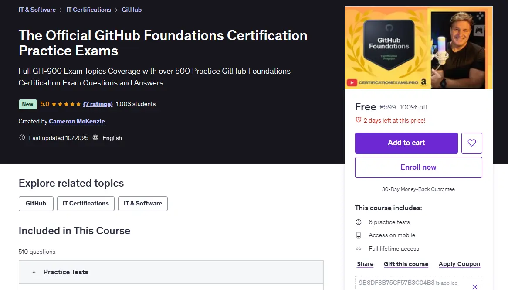Click the Last updated 10/2025 text
The image size is (508, 290).
click(x=59, y=138)
